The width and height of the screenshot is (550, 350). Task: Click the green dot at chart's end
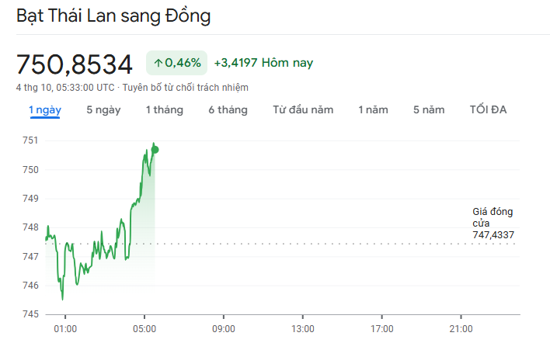(155, 149)
